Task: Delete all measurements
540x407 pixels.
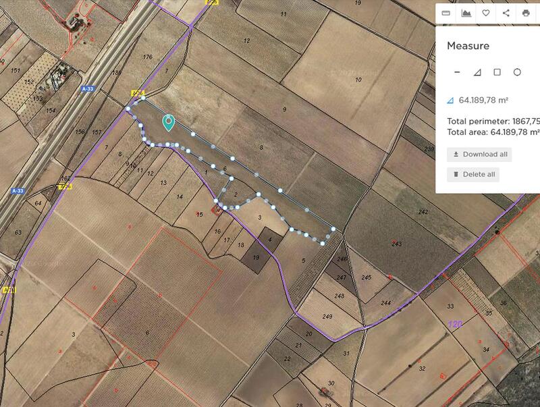Action: click(x=473, y=174)
